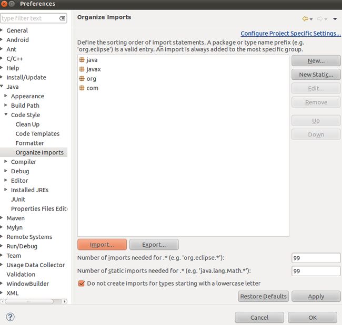Image resolution: width=342 pixels, height=325 pixels.
Task: Expand the Editor node under Java
Action: pos(6,180)
